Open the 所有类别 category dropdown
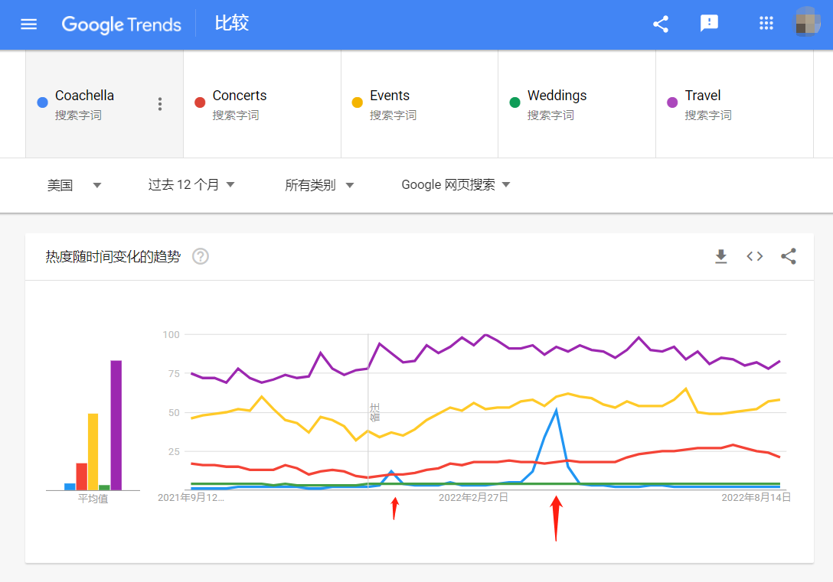Image resolution: width=833 pixels, height=582 pixels. point(320,185)
